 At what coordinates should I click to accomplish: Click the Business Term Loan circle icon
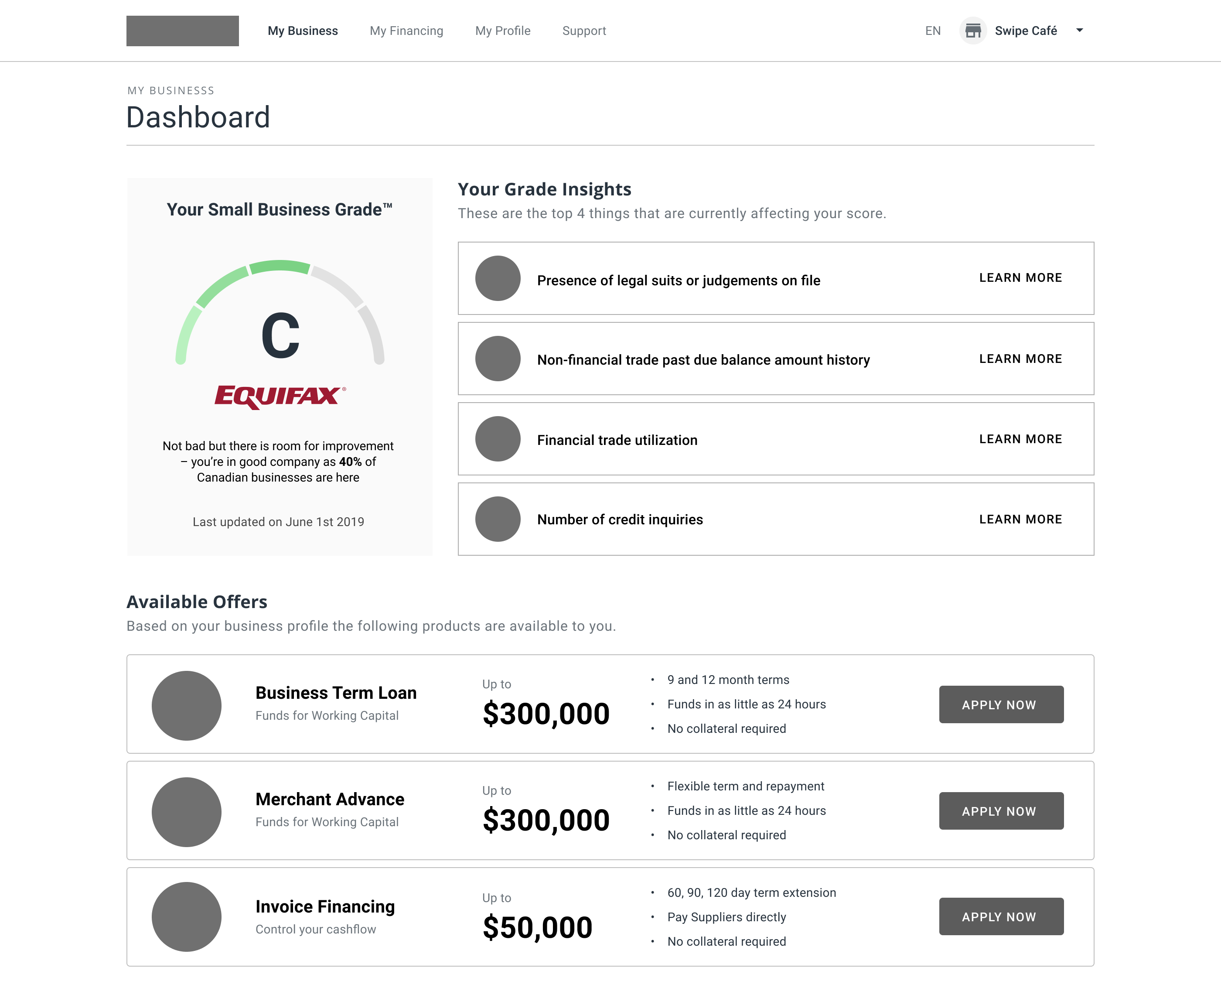186,705
